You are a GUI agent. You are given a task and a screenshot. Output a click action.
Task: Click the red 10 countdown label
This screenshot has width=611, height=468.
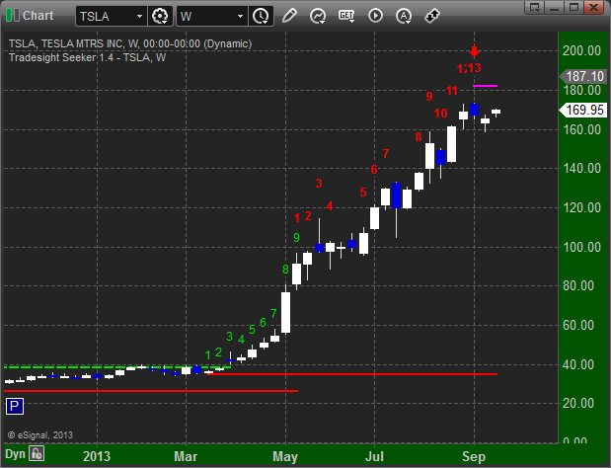(x=440, y=114)
